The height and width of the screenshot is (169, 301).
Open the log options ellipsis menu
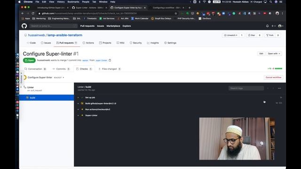(x=279, y=88)
